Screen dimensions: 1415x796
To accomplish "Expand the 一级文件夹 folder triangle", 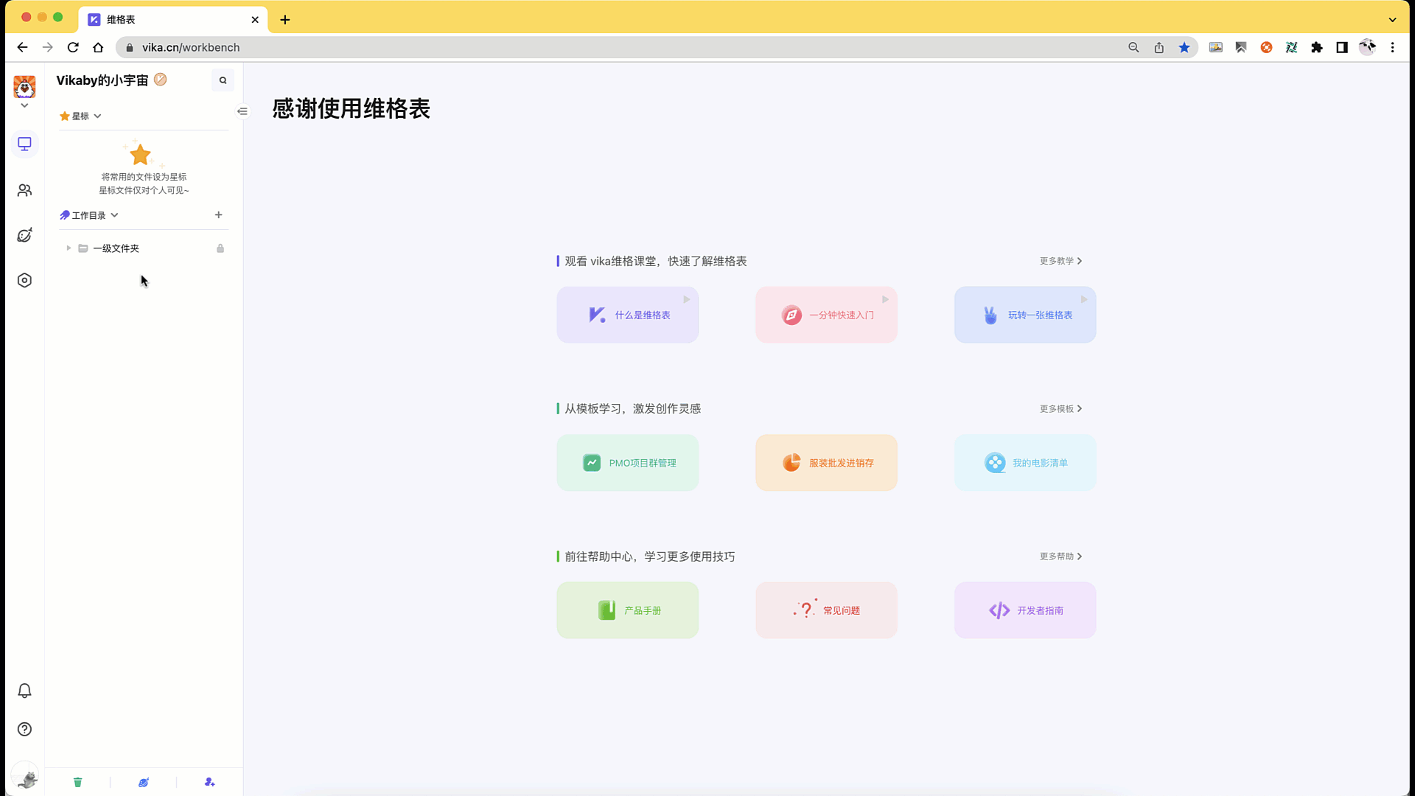I will point(69,248).
